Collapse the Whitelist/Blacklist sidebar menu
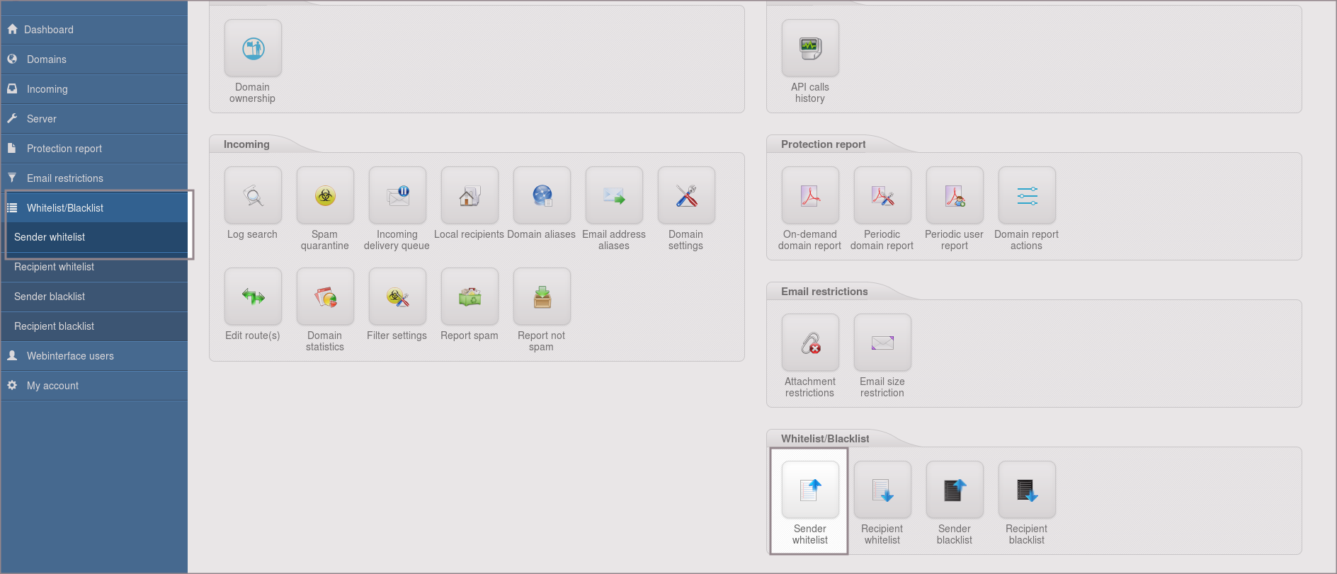 click(x=65, y=208)
